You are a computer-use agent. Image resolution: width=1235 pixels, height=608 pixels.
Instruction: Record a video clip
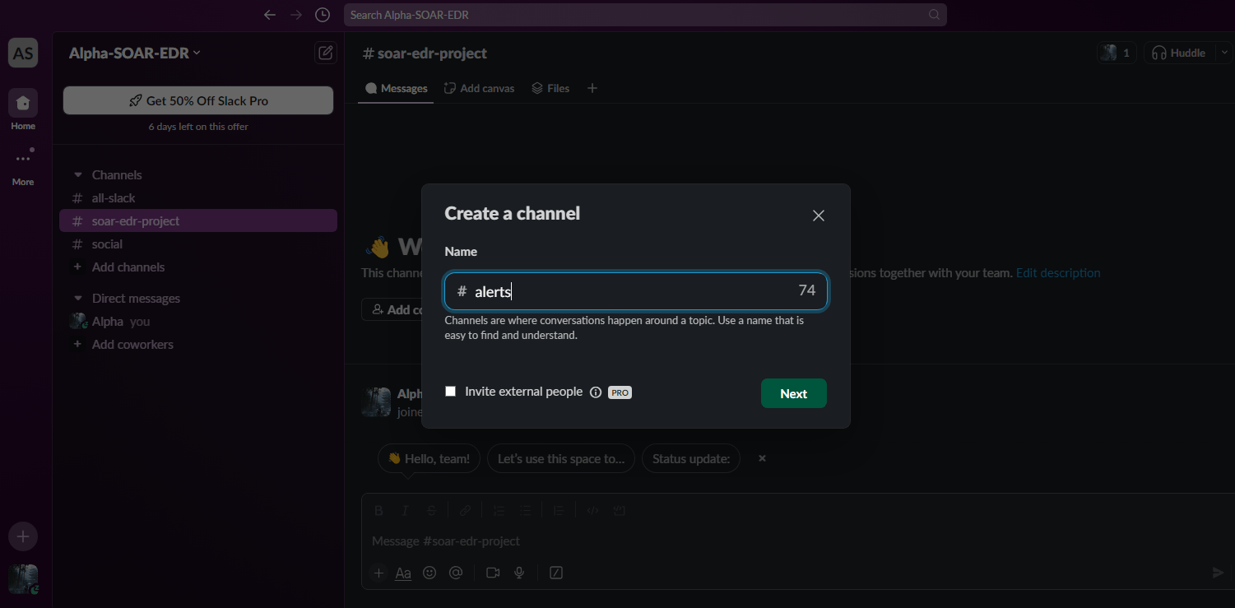(493, 573)
